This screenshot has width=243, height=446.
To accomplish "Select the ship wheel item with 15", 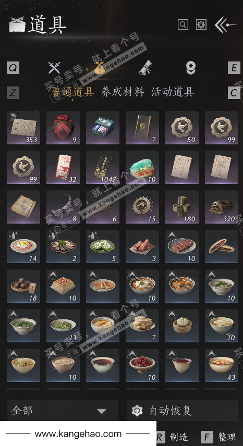I will (x=142, y=207).
